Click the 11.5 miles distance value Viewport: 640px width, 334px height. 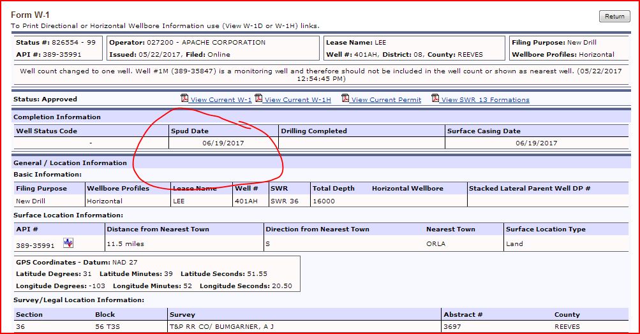pyautogui.click(x=125, y=244)
